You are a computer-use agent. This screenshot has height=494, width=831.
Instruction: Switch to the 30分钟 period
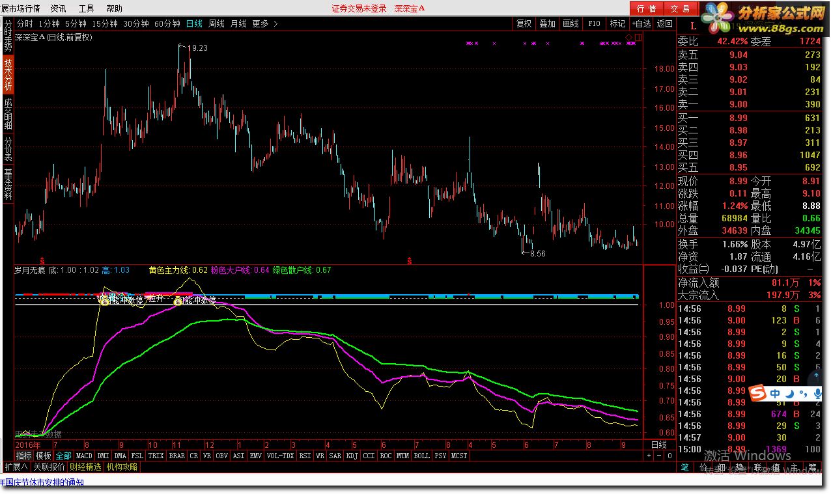135,23
